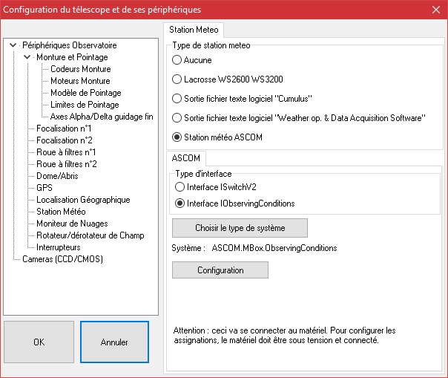448x378 pixels.
Task: Click the ASCOM tab
Action: tap(185, 158)
